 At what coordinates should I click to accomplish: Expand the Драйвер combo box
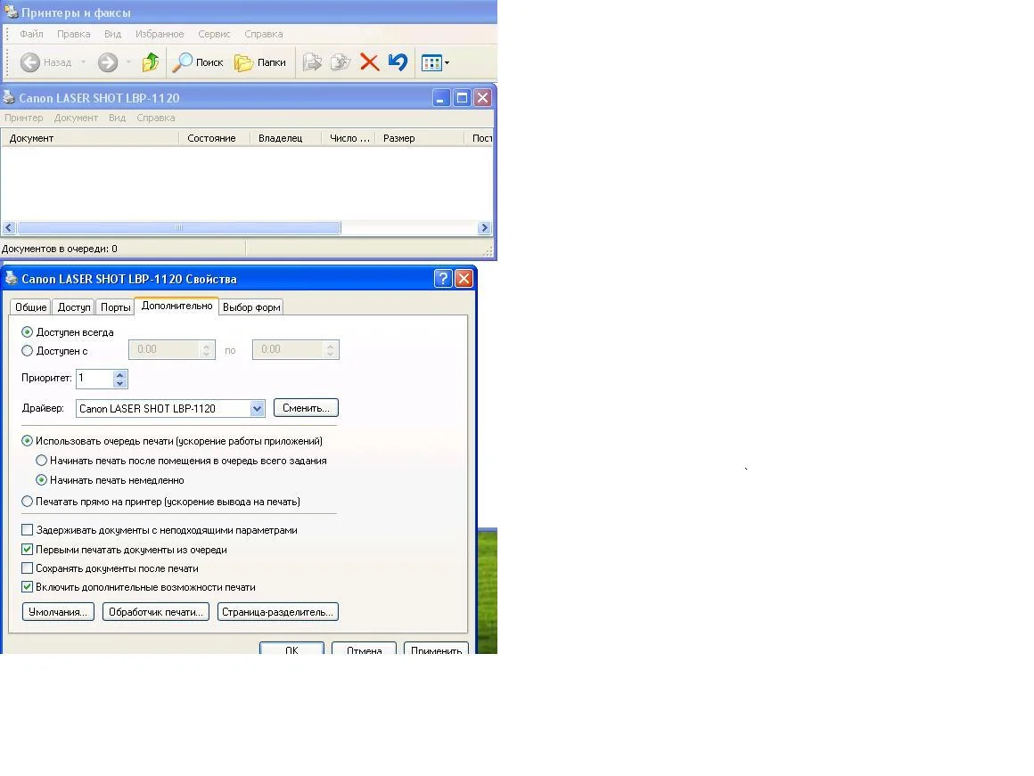[x=258, y=409]
